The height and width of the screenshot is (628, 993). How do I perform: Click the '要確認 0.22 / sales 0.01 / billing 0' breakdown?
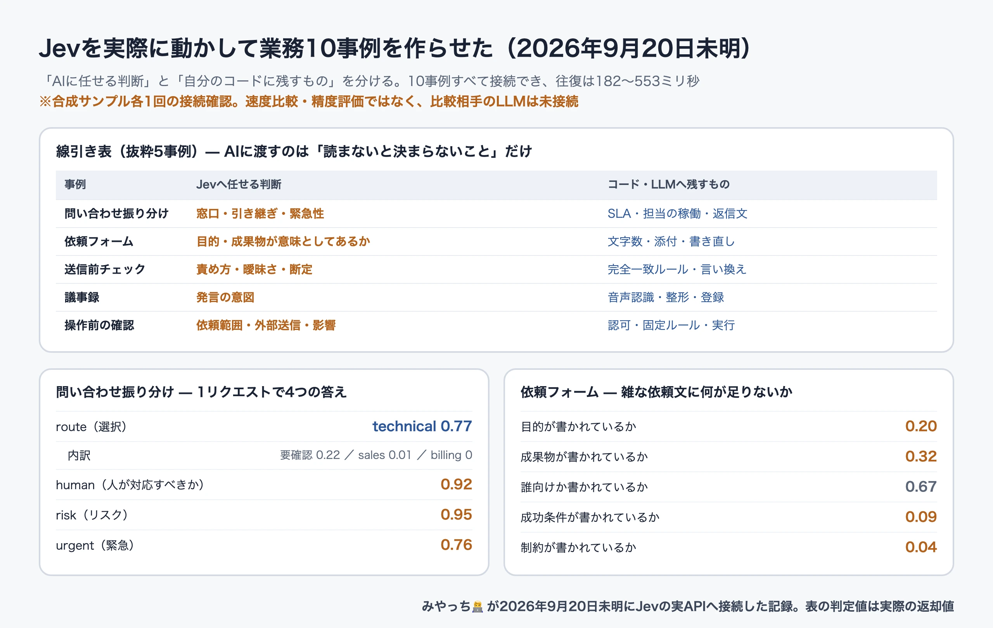pyautogui.click(x=376, y=455)
